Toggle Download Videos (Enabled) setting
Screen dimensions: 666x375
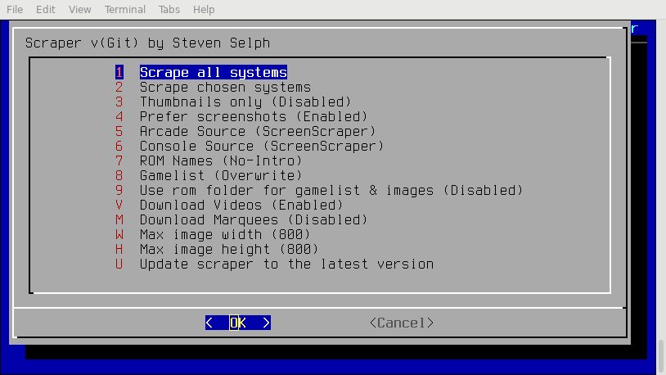tap(241, 205)
